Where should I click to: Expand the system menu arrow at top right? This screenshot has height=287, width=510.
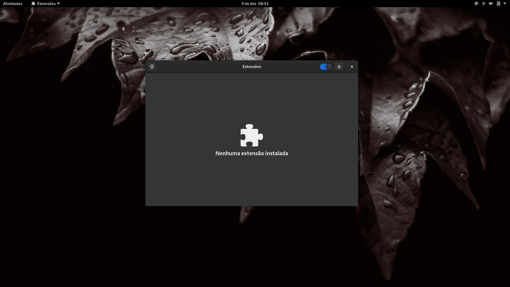[505, 3]
